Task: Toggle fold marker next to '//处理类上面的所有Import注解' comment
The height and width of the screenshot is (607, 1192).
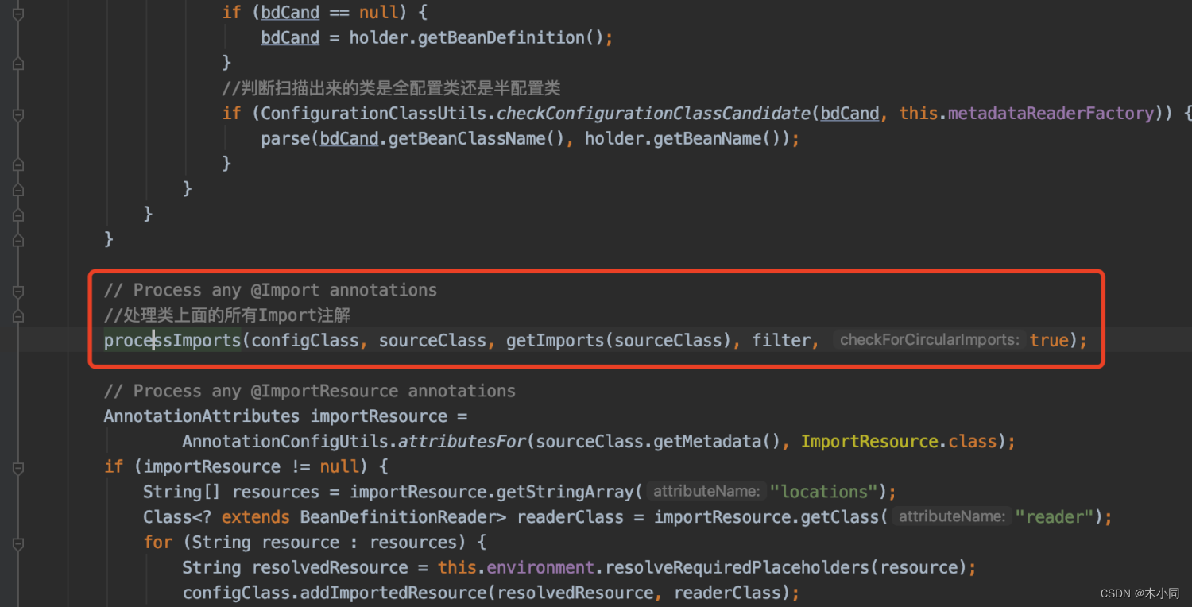Action: coord(17,316)
